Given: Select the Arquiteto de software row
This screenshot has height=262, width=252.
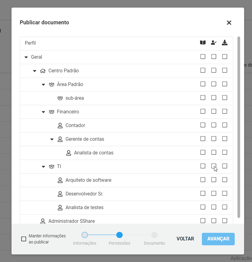Looking at the screenshot, I should pos(126,180).
